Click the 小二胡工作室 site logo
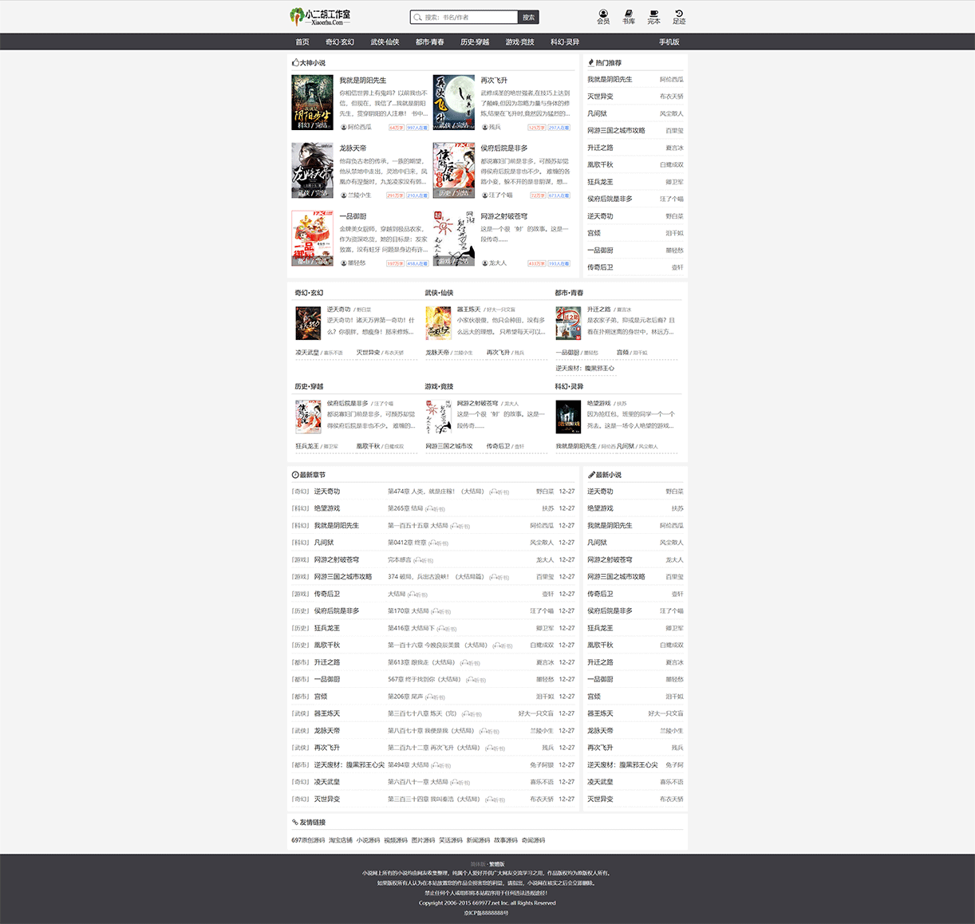 [x=321, y=17]
